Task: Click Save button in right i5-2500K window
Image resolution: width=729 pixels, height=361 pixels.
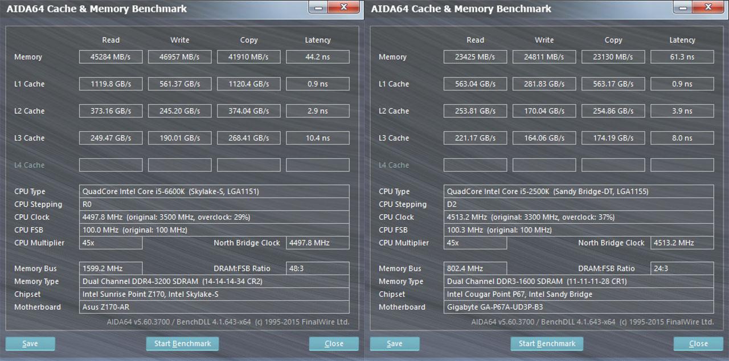Action: coord(395,343)
